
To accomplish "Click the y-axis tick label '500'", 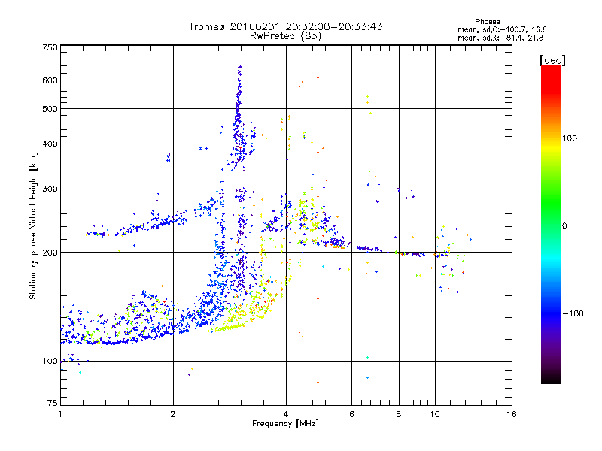I will (x=50, y=109).
